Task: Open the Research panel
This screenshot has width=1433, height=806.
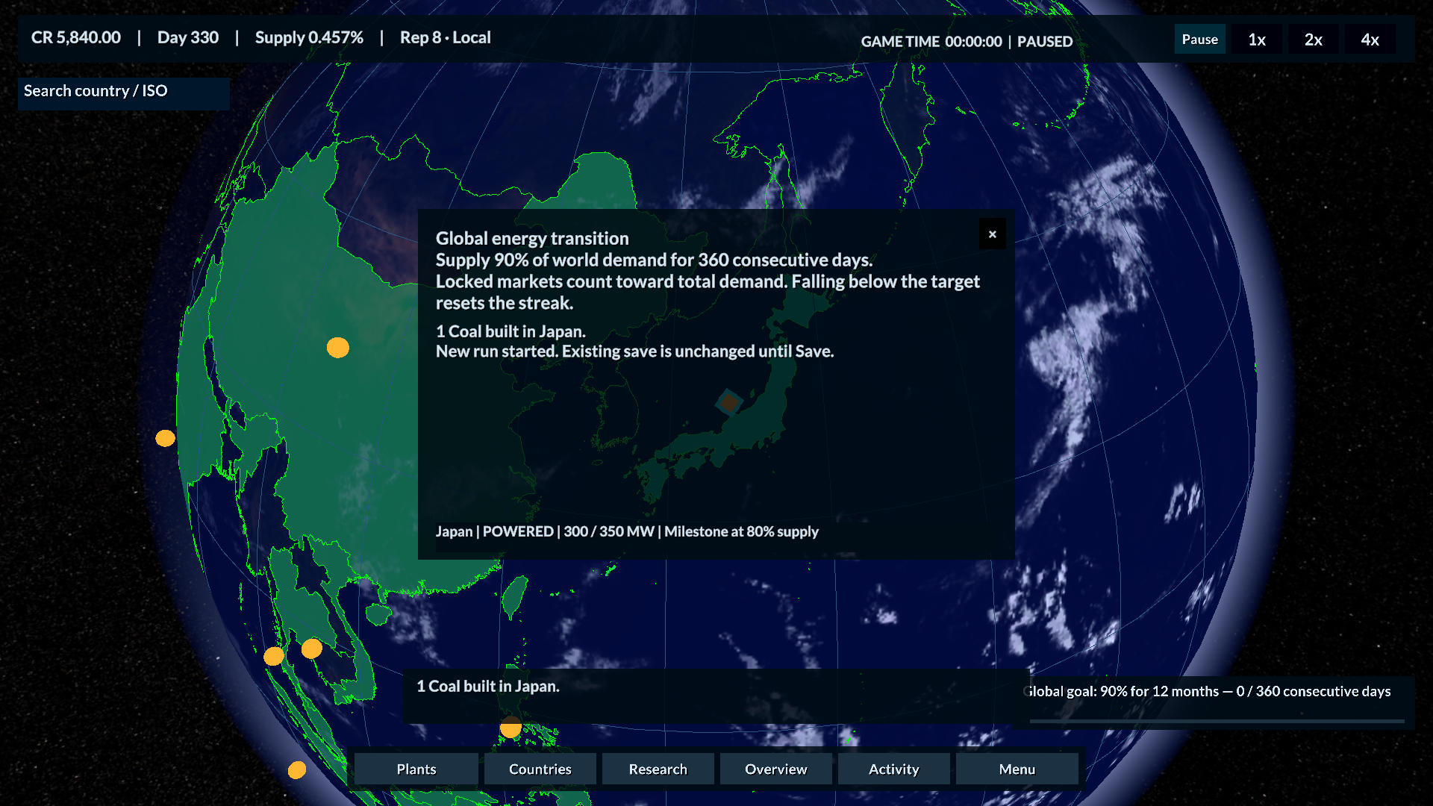Action: coord(658,769)
